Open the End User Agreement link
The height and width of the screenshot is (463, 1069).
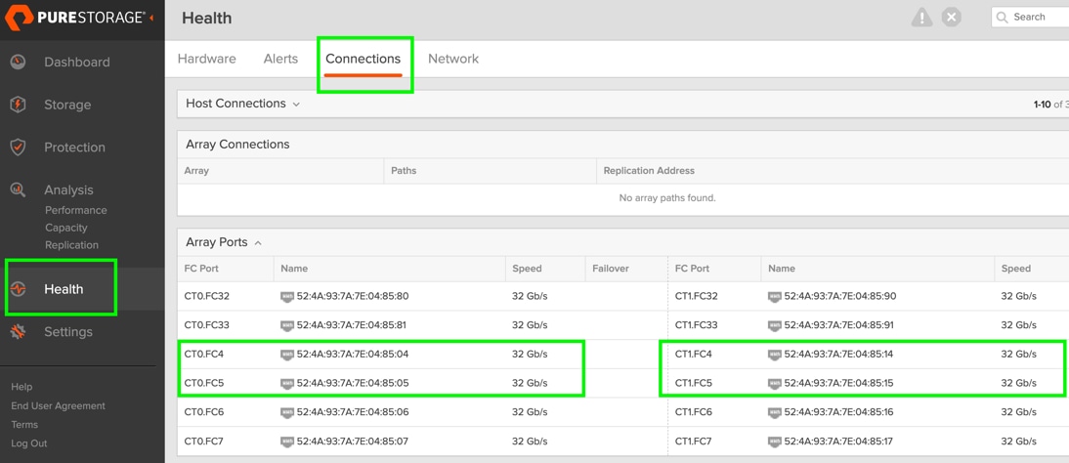click(x=58, y=405)
